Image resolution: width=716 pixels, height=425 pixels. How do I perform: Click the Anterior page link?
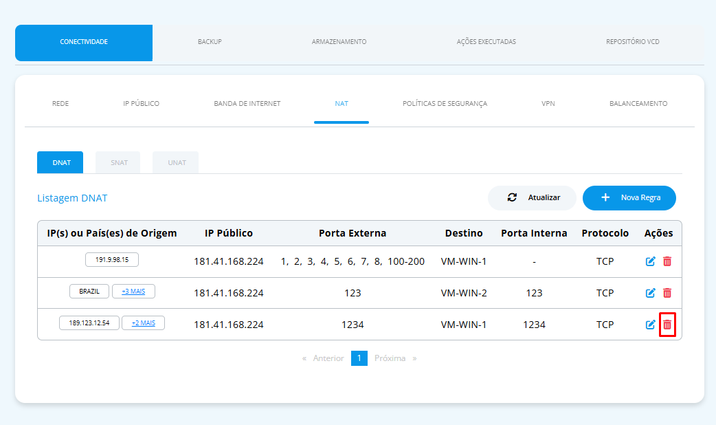tap(328, 358)
